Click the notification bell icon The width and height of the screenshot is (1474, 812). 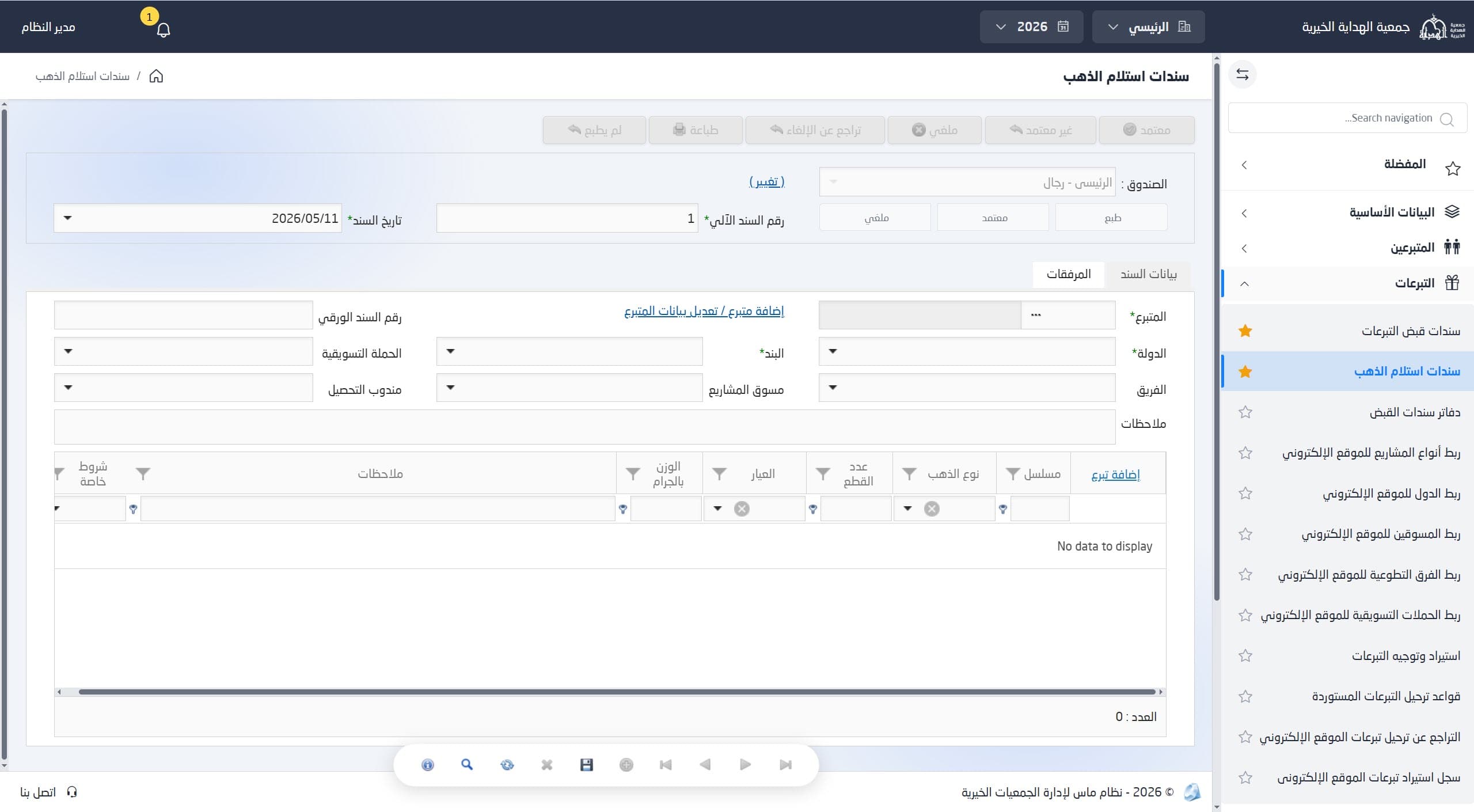tap(164, 29)
